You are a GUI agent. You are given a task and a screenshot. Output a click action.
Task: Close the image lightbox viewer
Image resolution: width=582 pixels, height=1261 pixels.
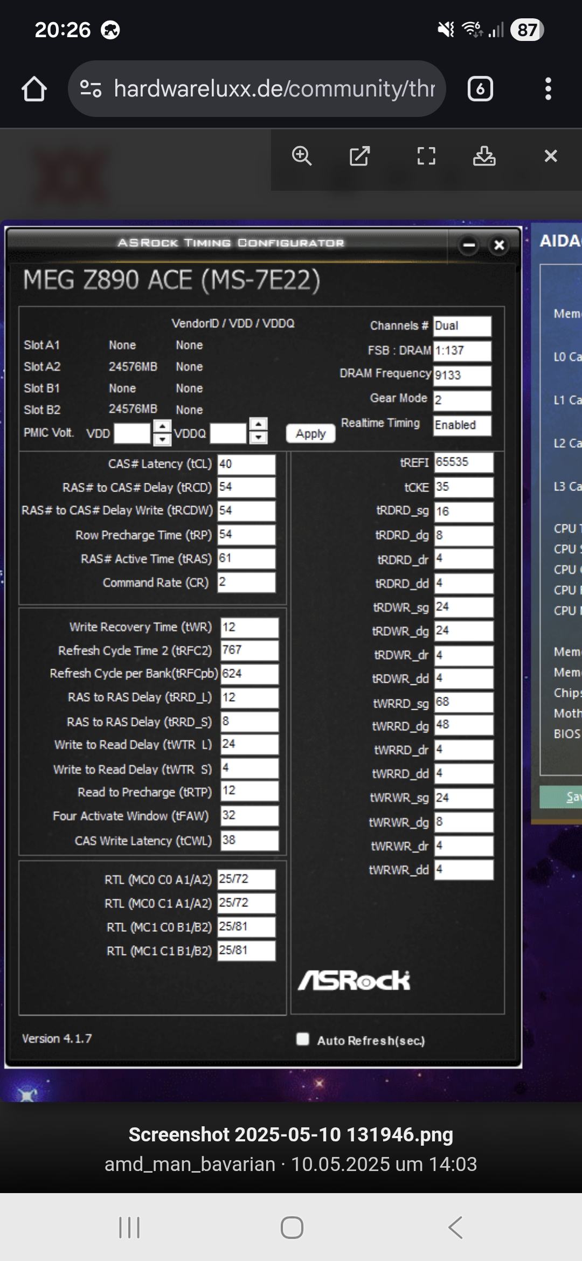tap(551, 156)
